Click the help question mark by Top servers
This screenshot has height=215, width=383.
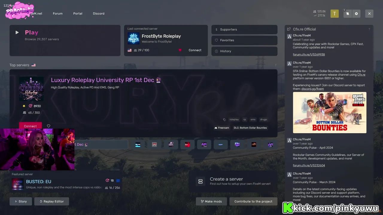(276, 65)
